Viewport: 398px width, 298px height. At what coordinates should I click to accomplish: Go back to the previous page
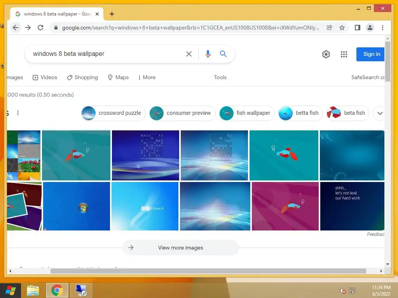click(x=16, y=28)
